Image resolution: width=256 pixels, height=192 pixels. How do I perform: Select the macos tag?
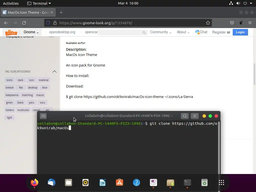pos(40,95)
